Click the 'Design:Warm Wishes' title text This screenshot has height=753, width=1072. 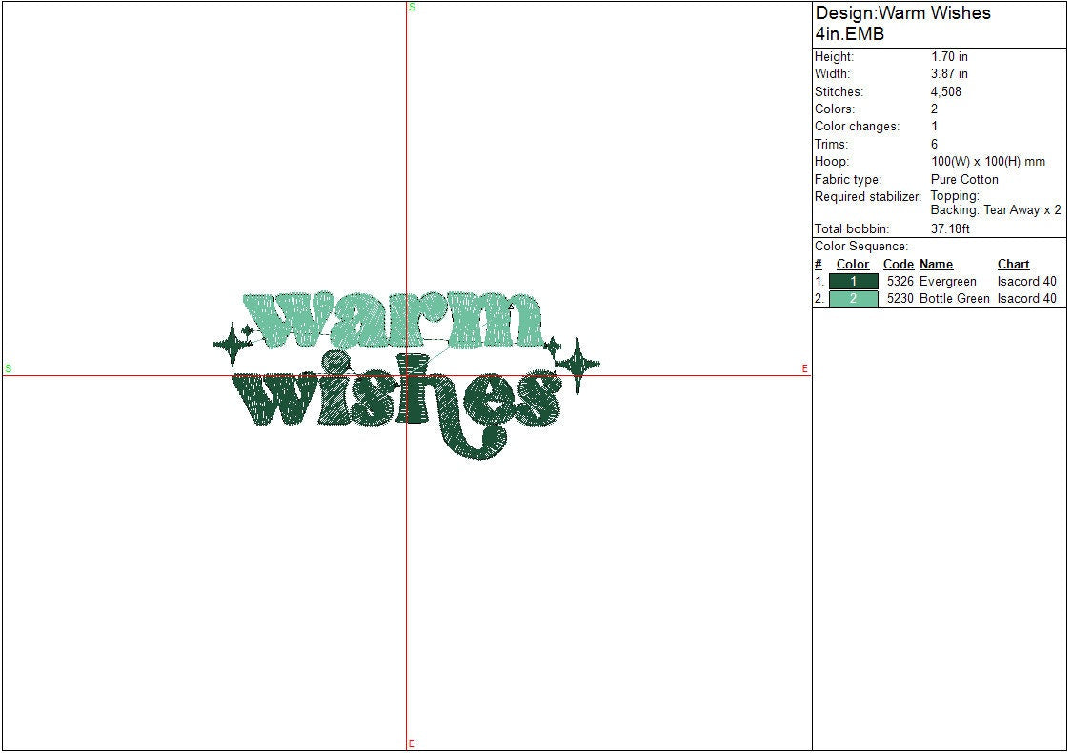click(902, 13)
